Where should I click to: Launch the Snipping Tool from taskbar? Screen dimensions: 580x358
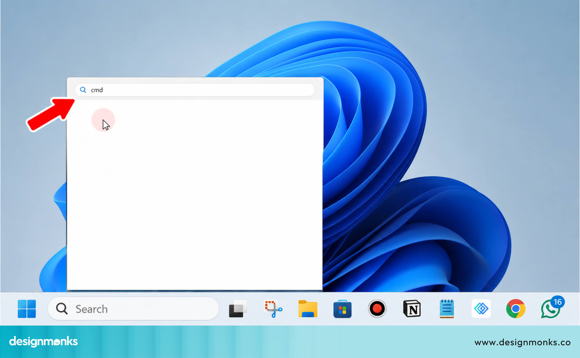(x=273, y=309)
